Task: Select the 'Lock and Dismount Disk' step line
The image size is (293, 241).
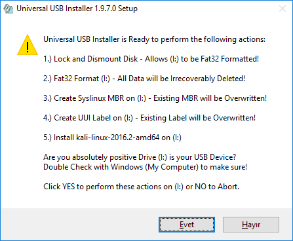Action: click(x=151, y=59)
